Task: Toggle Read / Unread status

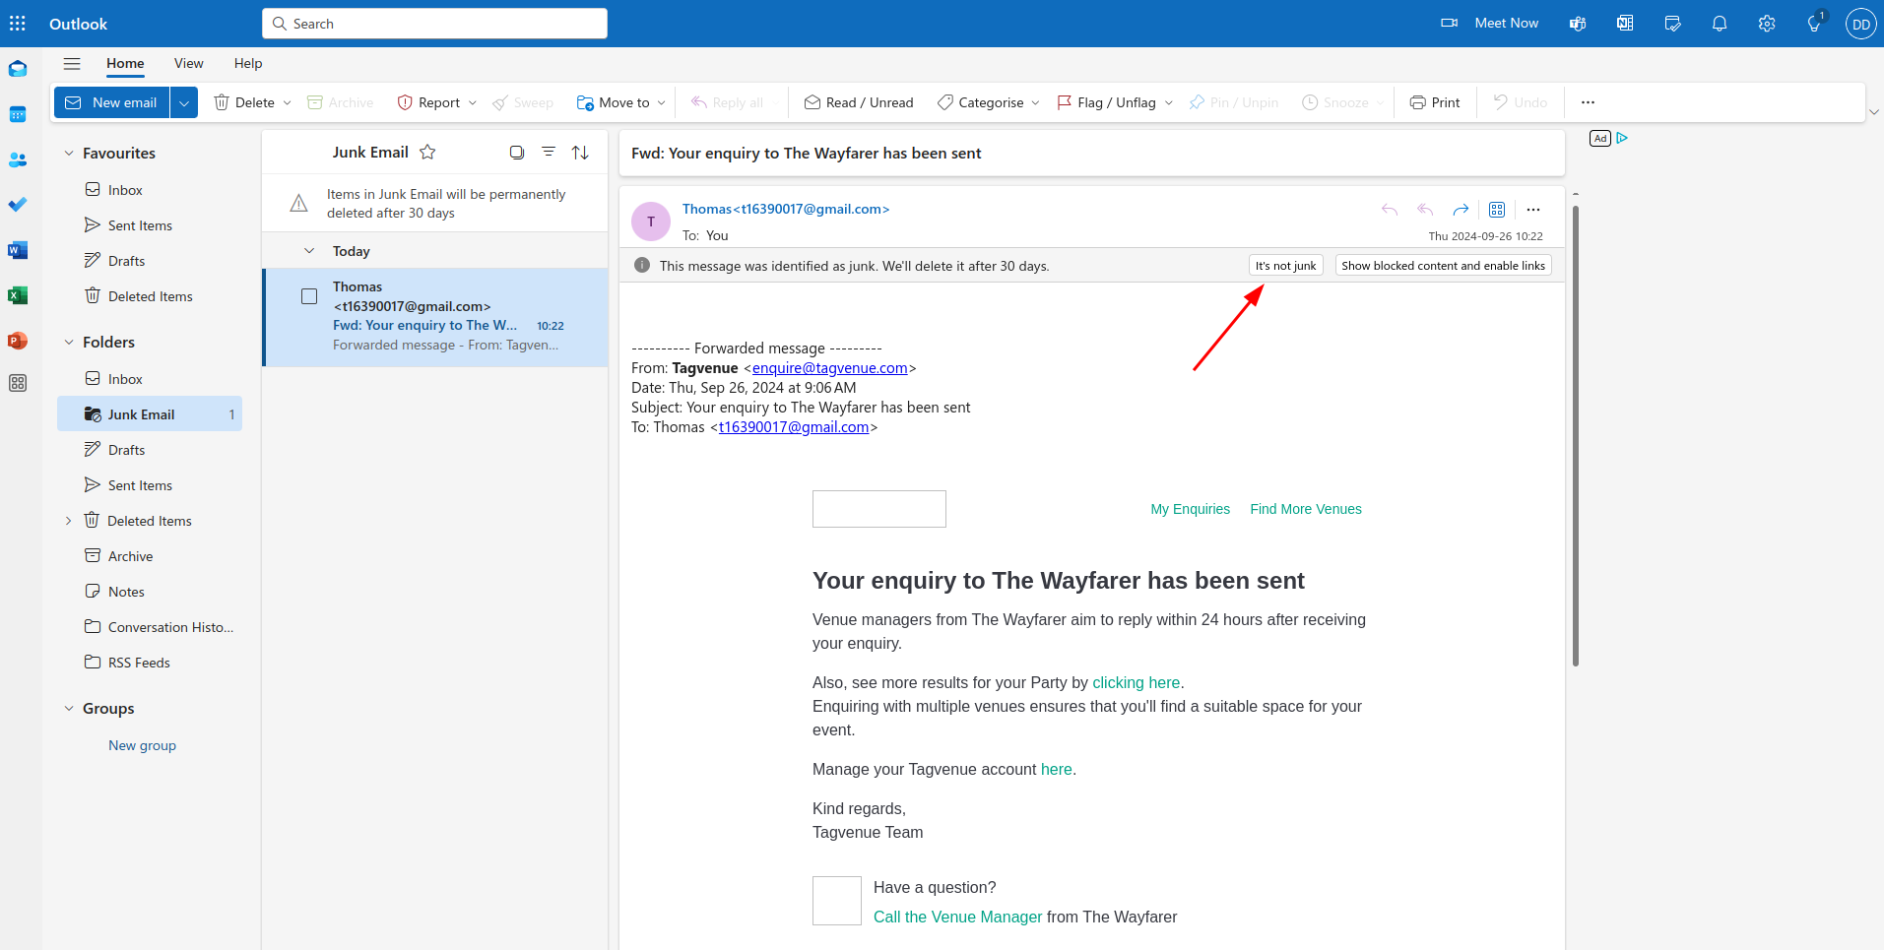Action: pos(859,102)
